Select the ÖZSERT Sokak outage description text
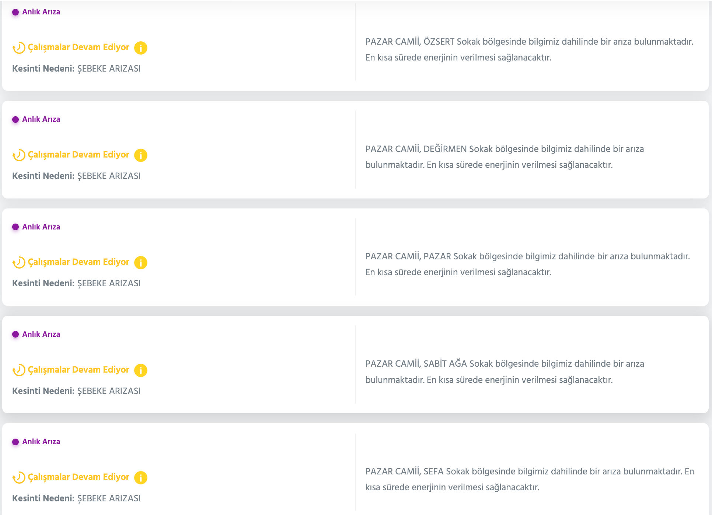712x515 pixels. coord(529,49)
